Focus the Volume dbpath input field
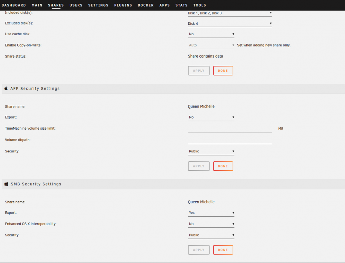The height and width of the screenshot is (263, 345). [230, 140]
